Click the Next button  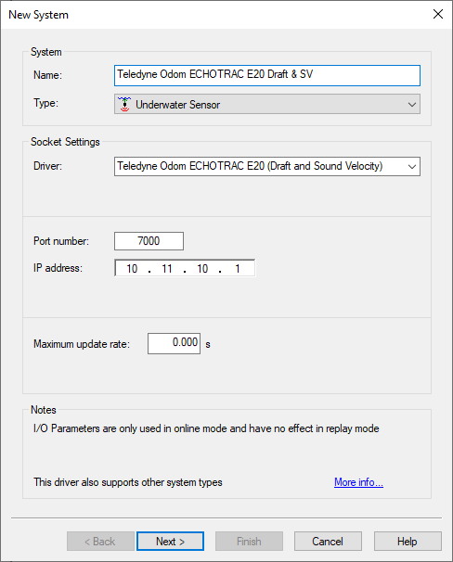[171, 542]
